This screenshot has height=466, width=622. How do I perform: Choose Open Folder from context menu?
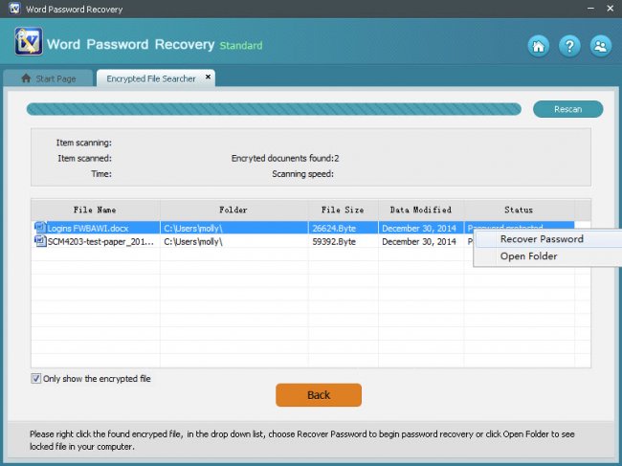(528, 256)
